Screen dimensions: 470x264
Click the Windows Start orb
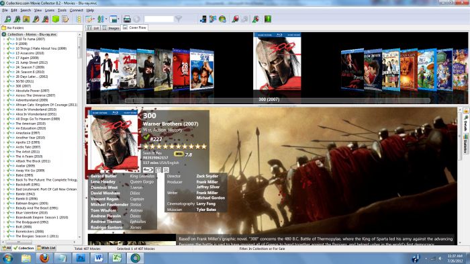click(x=7, y=258)
